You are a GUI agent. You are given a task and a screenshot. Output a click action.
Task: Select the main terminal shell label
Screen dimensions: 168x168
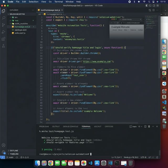point(133,127)
